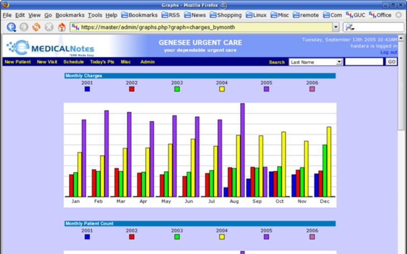The image size is (407, 254).
Task: Open the address bar history dropdown arrow
Action: coord(336,27)
